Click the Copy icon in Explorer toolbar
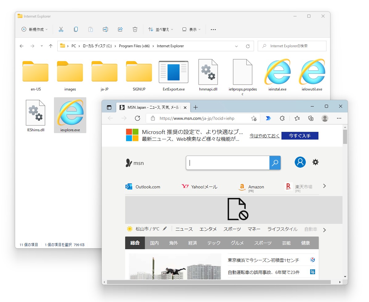 (x=76, y=29)
